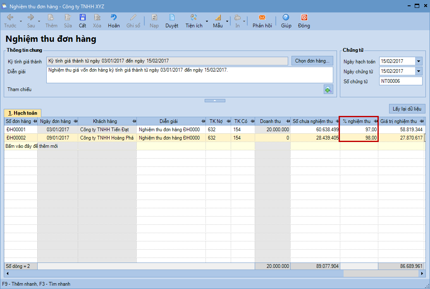Open Ngày chứng từ date dropdown
This screenshot has height=289, width=430.
click(419, 71)
